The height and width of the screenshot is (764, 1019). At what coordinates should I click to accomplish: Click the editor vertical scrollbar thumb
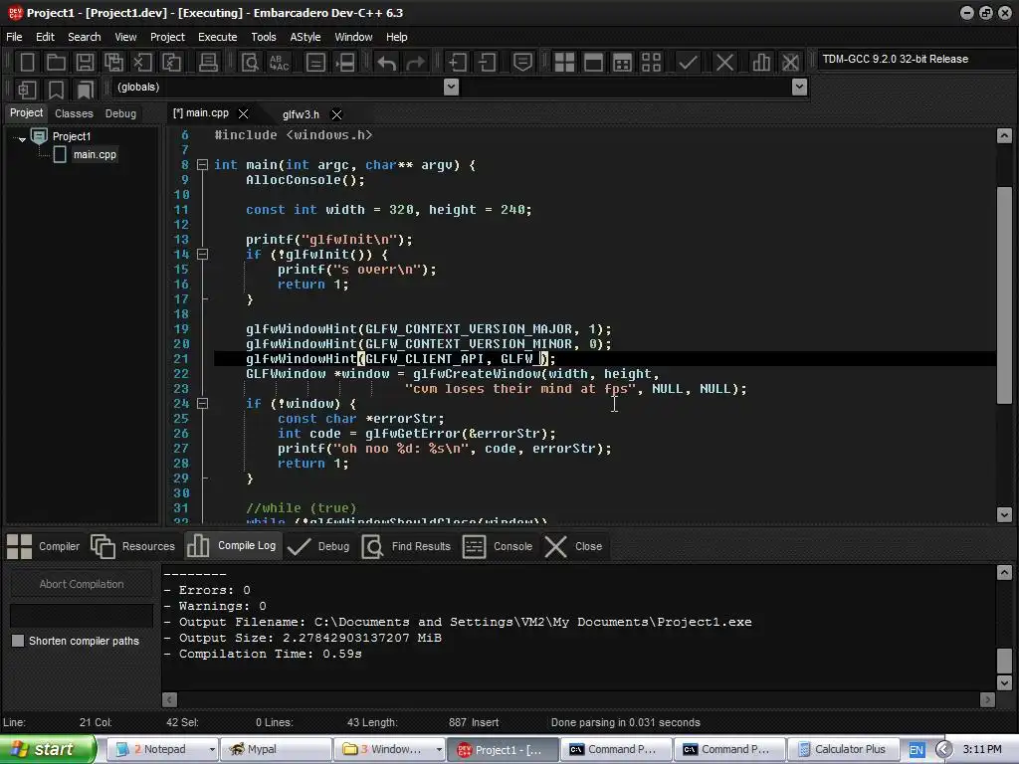point(1004,293)
